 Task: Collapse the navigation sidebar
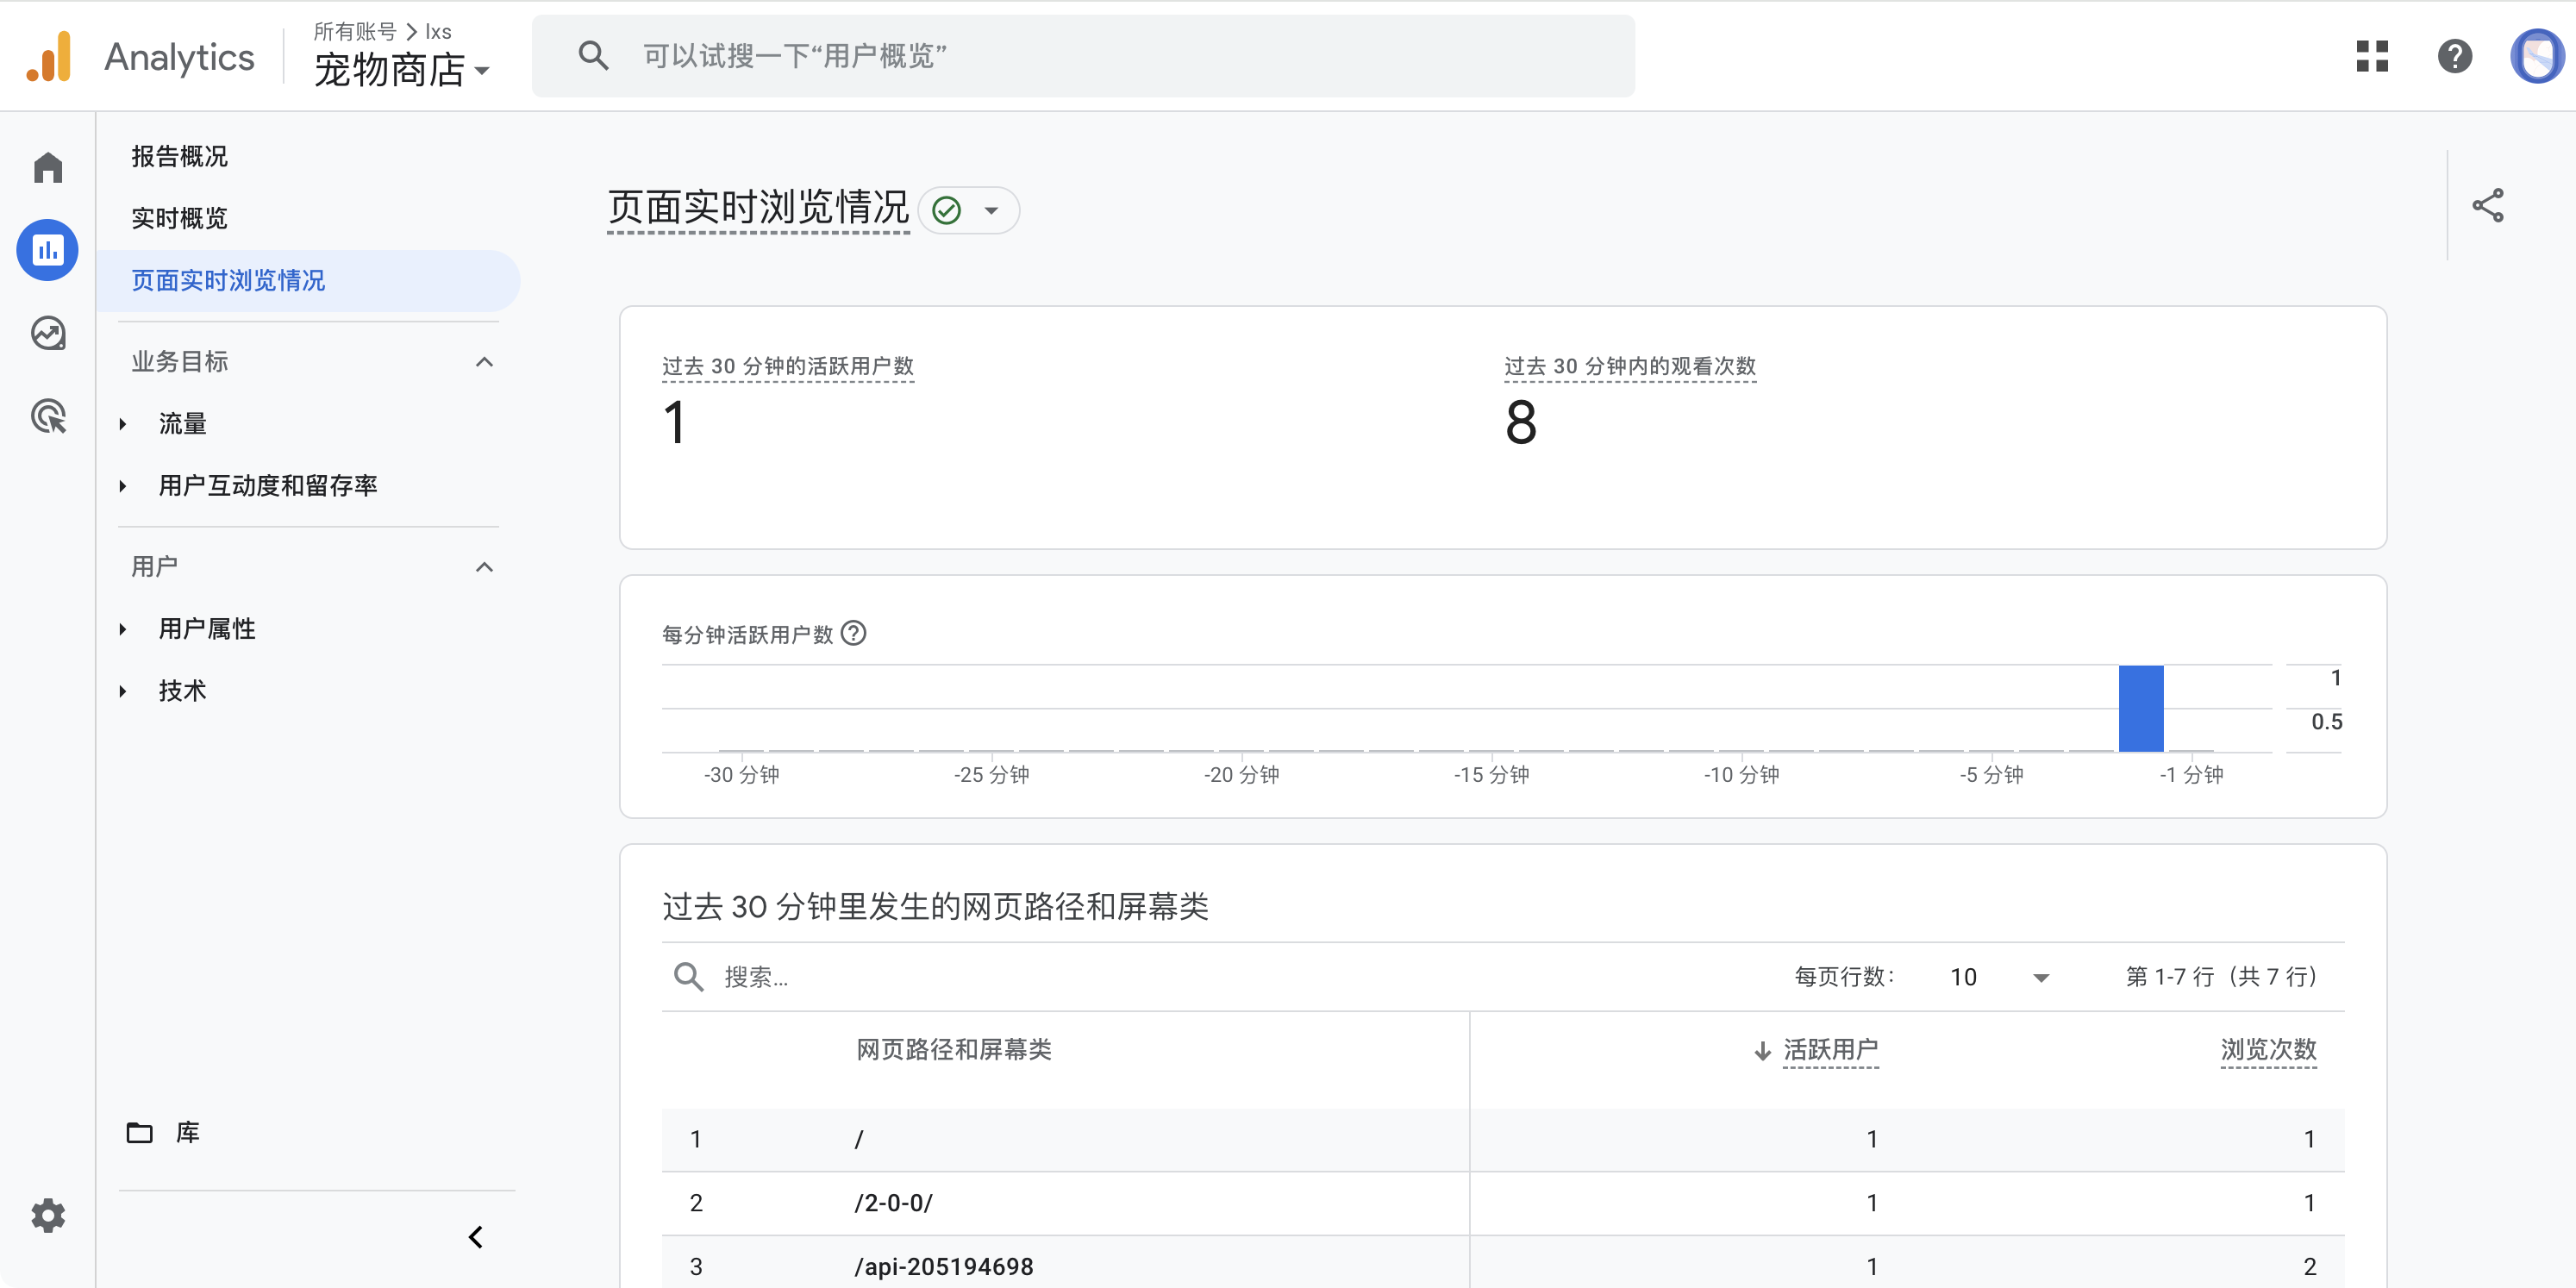coord(476,1237)
